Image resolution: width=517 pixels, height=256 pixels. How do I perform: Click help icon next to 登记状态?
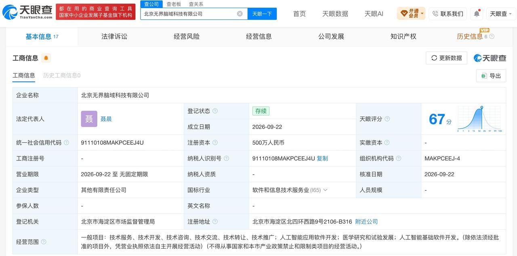click(x=215, y=111)
